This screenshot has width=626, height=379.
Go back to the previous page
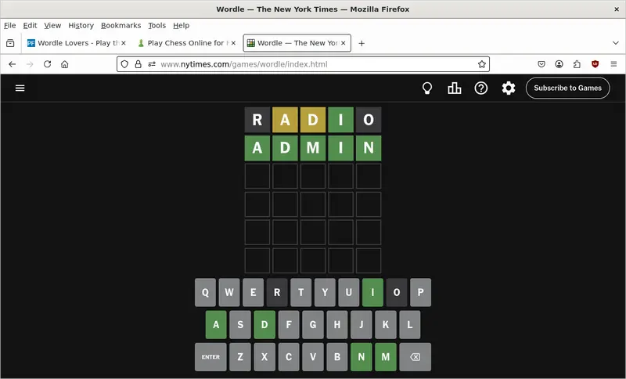pyautogui.click(x=12, y=64)
